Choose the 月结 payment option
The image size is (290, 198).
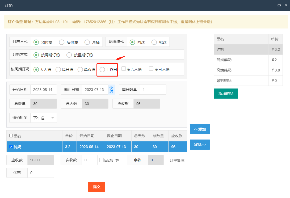tap(87, 42)
